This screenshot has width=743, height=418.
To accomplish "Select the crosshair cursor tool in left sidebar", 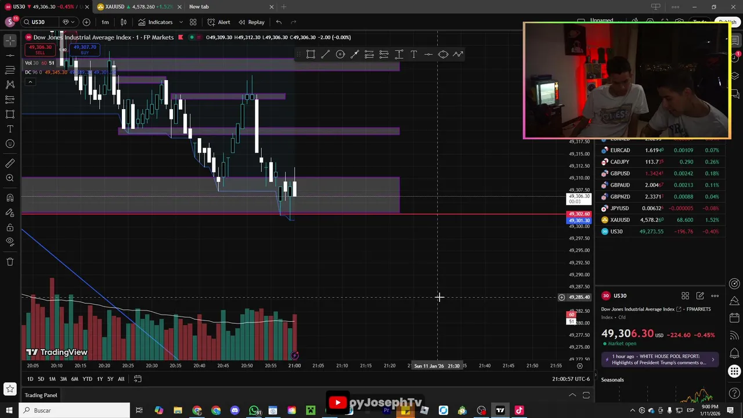I will click(10, 41).
